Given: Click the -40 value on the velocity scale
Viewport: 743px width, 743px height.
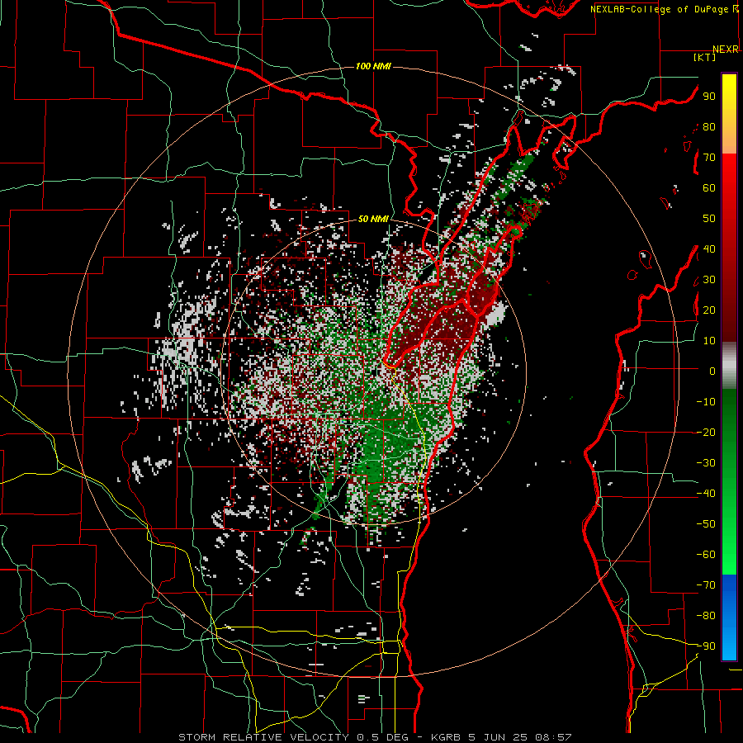Looking at the screenshot, I should 706,494.
